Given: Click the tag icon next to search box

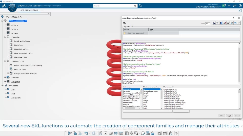Looking at the screenshot, I should tap(140, 6).
